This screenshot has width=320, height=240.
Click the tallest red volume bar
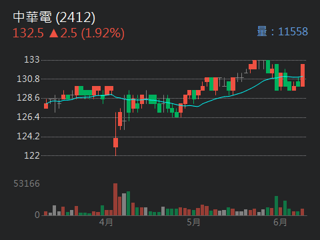click(x=115, y=199)
